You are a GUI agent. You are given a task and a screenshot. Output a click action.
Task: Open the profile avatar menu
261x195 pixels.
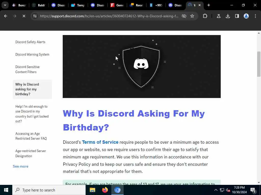pyautogui.click(x=246, y=16)
